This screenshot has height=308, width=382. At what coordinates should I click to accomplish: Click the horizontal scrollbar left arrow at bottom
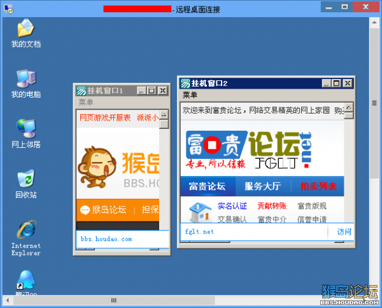(x=8, y=300)
